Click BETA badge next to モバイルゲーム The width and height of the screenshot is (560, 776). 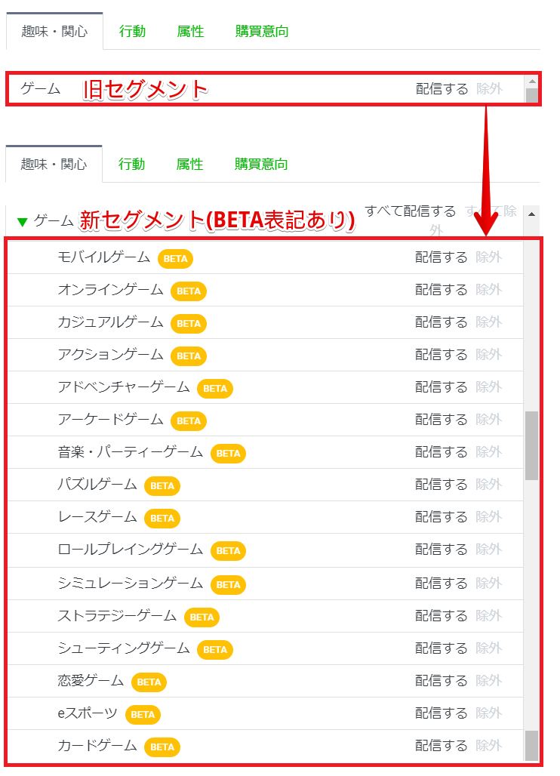coord(175,258)
